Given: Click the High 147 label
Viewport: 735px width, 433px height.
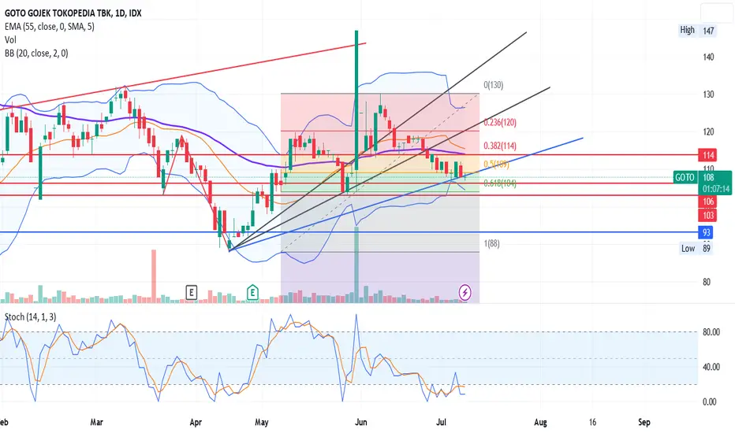Looking at the screenshot, I should [696, 31].
